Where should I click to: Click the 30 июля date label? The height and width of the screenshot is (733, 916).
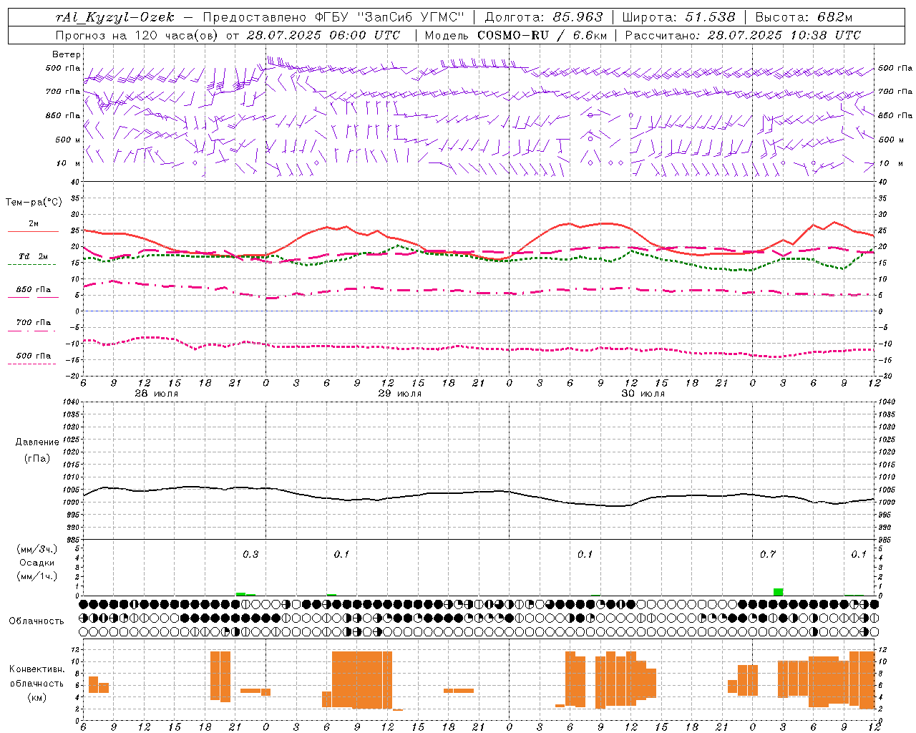click(x=643, y=394)
